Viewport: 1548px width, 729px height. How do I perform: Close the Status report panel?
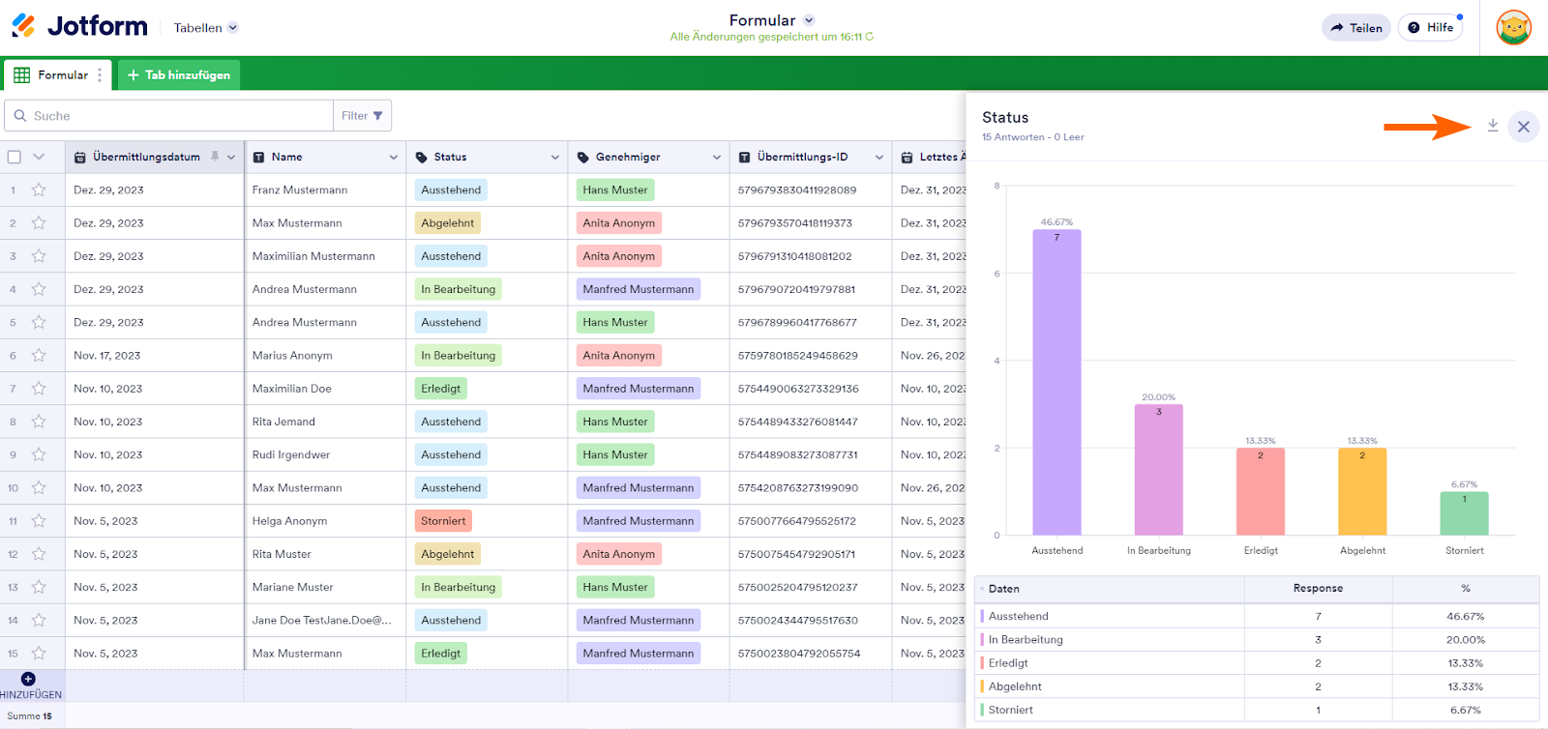tap(1523, 127)
